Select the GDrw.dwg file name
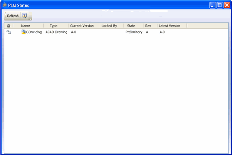Image resolution: width=232 pixels, height=155 pixels. click(x=34, y=32)
